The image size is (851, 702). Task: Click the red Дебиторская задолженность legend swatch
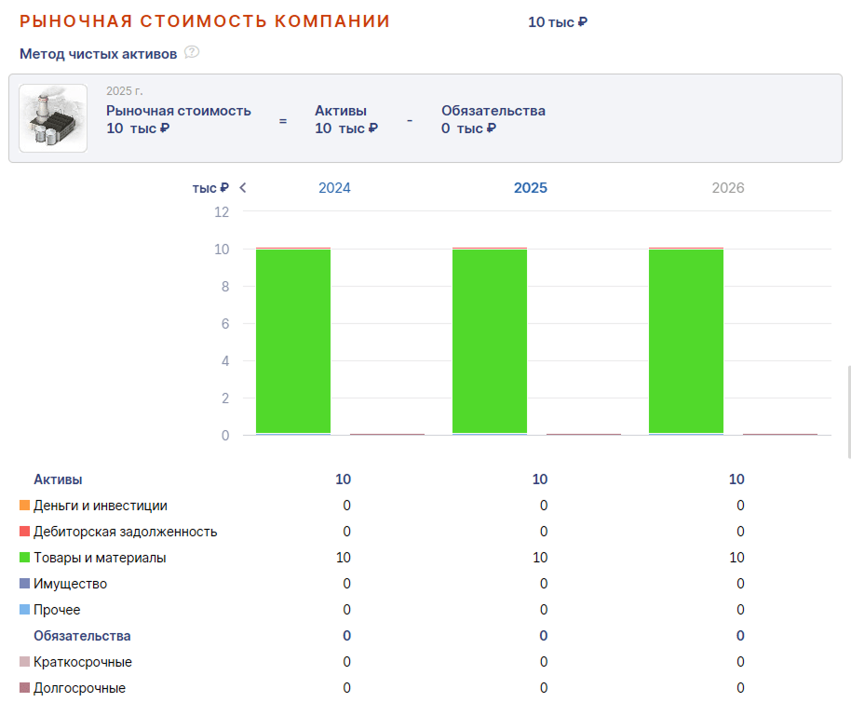click(24, 531)
